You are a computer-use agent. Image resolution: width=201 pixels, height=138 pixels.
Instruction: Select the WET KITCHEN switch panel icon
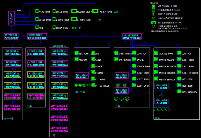[x=116, y=60]
